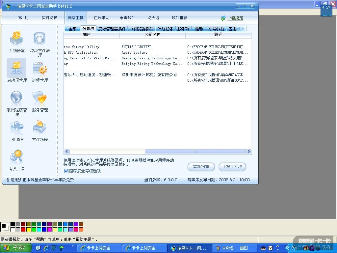Screen dimensions: 337x253
Task: Open the 正版瑞星杀毒软件半年版免费 promo link
Action: click(x=39, y=180)
